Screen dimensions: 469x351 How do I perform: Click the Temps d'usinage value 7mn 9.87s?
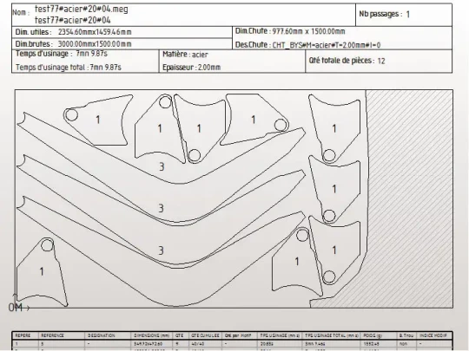click(x=91, y=54)
